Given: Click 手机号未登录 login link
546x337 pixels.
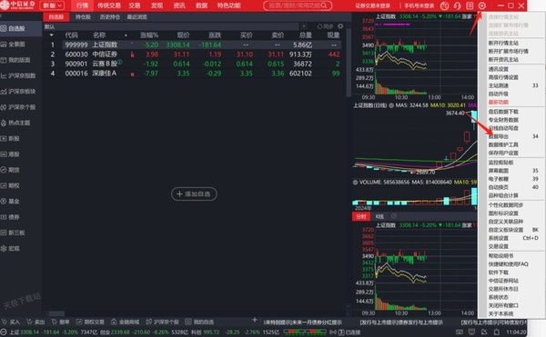Looking at the screenshot, I should click(x=420, y=5).
